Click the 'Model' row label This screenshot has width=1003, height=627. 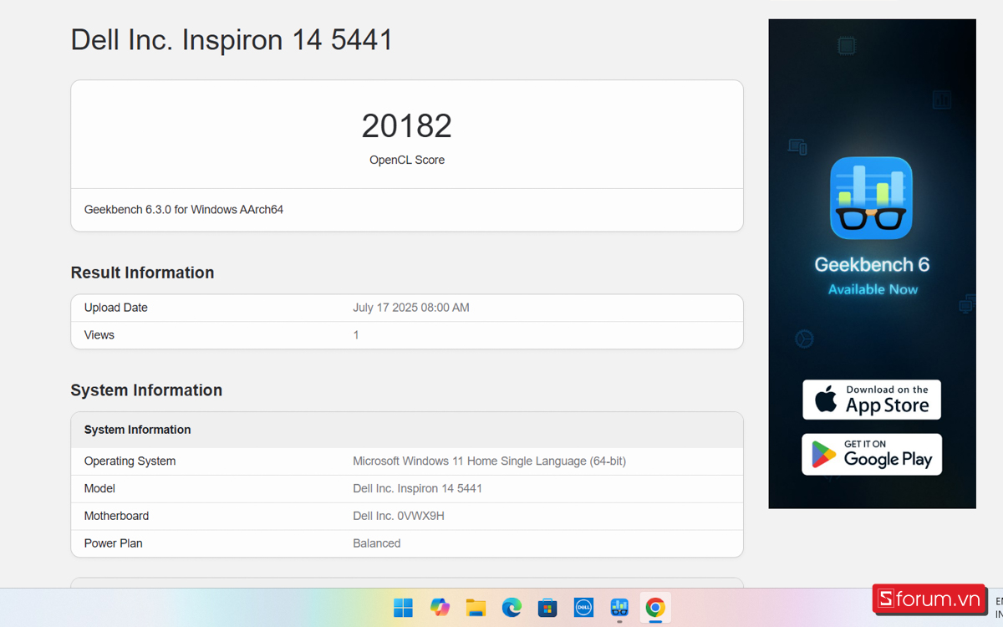[99, 489]
